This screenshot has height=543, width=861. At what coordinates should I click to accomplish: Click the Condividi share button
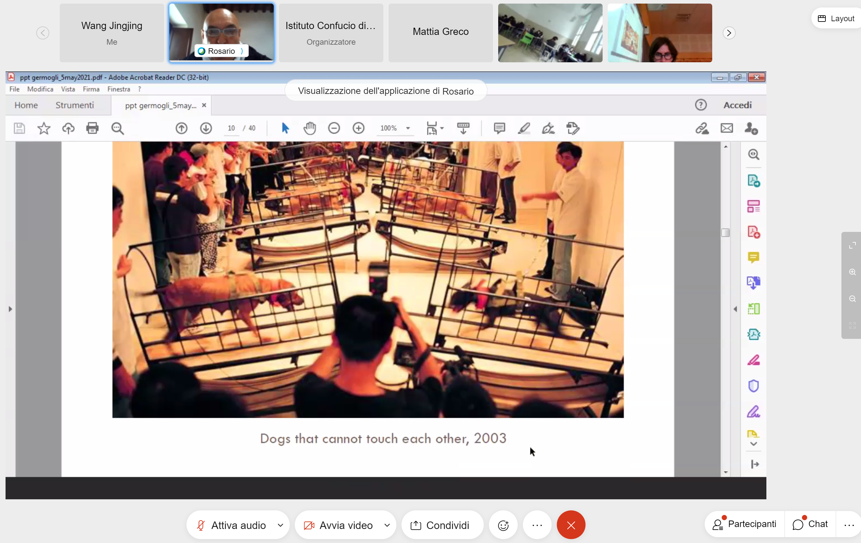[x=442, y=525]
